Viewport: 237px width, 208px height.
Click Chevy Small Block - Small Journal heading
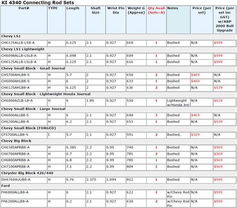[x=33, y=68]
